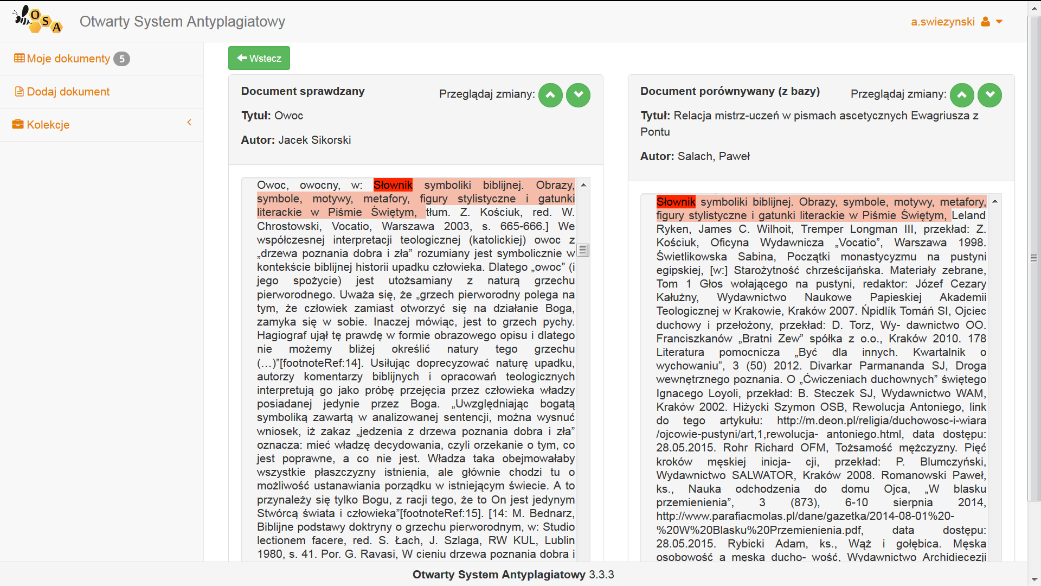Click scroll-up arrow of compared document text
This screenshot has height=586, width=1041.
(x=995, y=201)
